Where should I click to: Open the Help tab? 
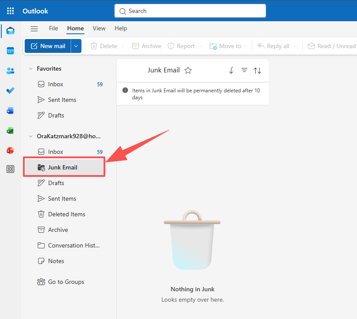(x=121, y=28)
